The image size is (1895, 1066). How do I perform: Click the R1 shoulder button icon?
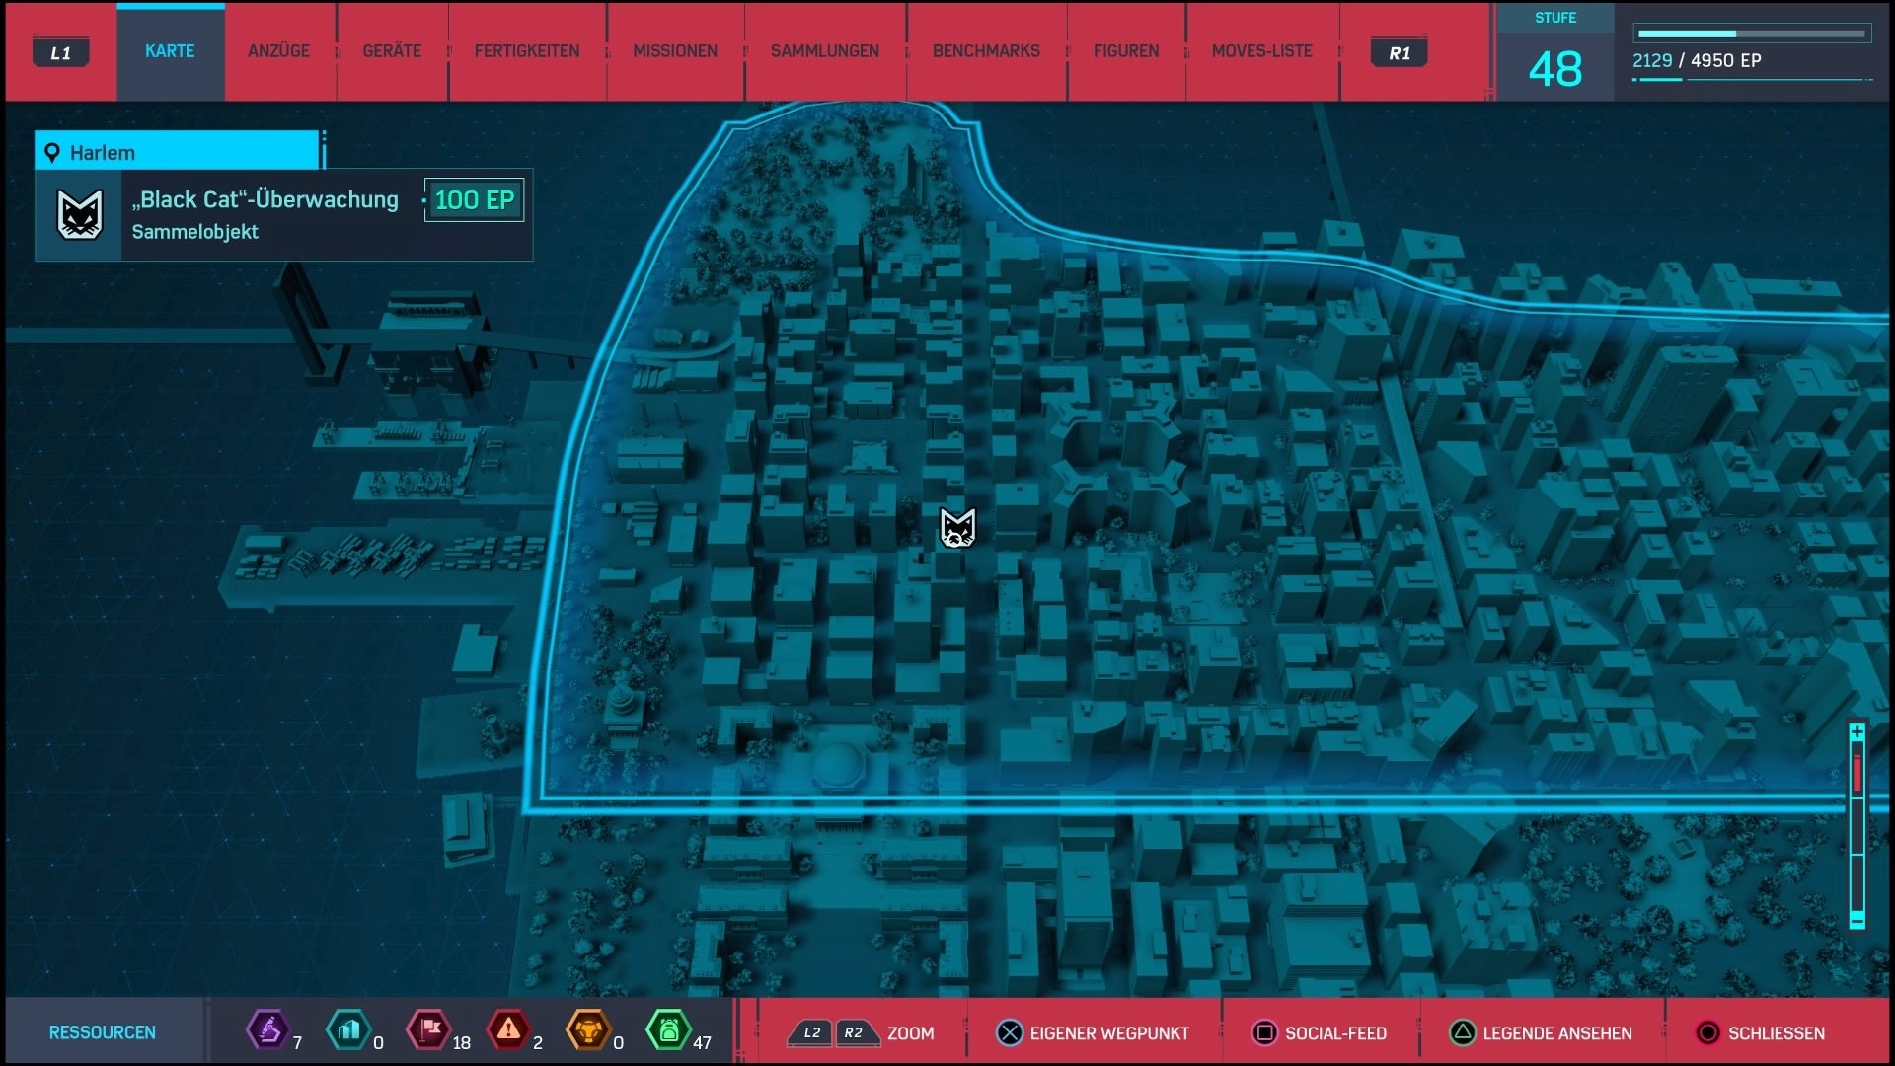coord(1400,53)
